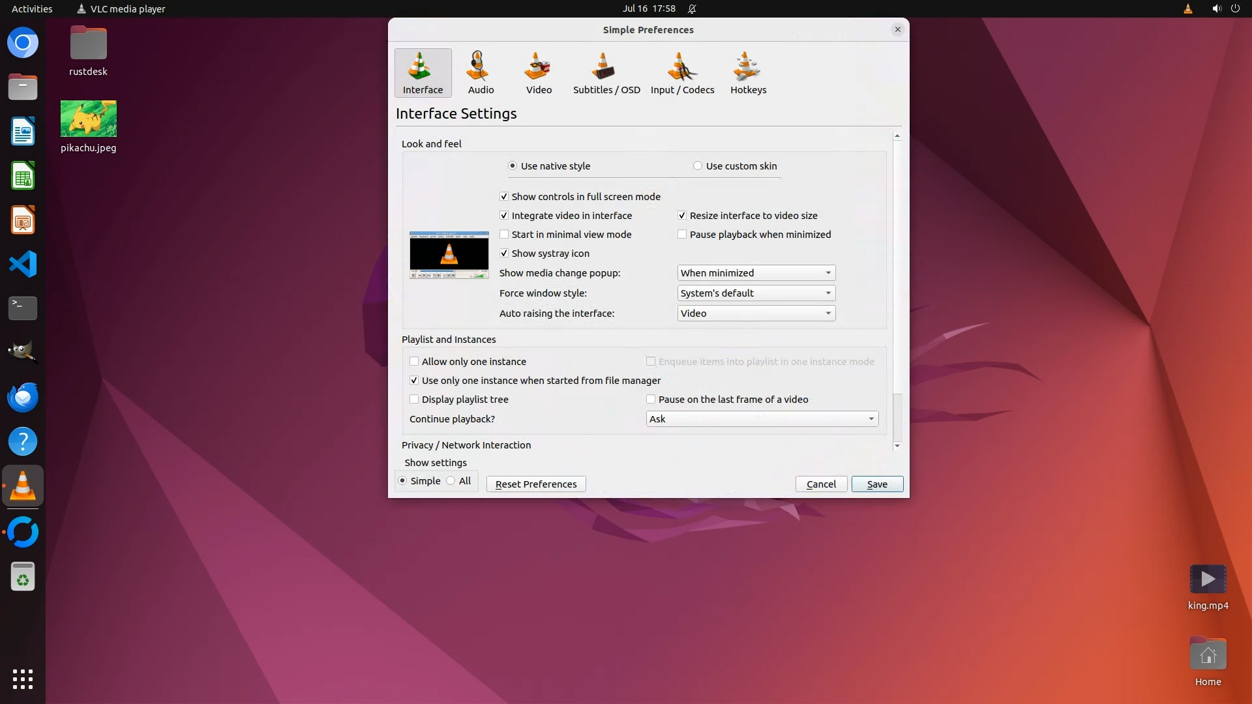
Task: Select Use custom skin radio button
Action: [698, 166]
